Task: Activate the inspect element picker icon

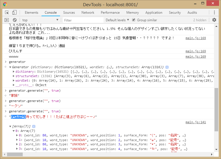Action: tap(7, 13)
